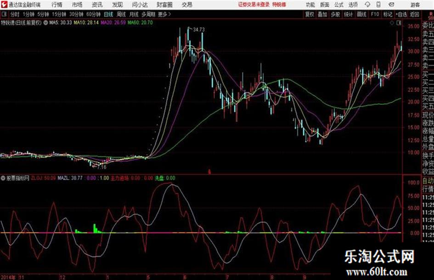This screenshot has width=434, height=280.
Task: Click the 标记 mark button
Action: pyautogui.click(x=388, y=14)
